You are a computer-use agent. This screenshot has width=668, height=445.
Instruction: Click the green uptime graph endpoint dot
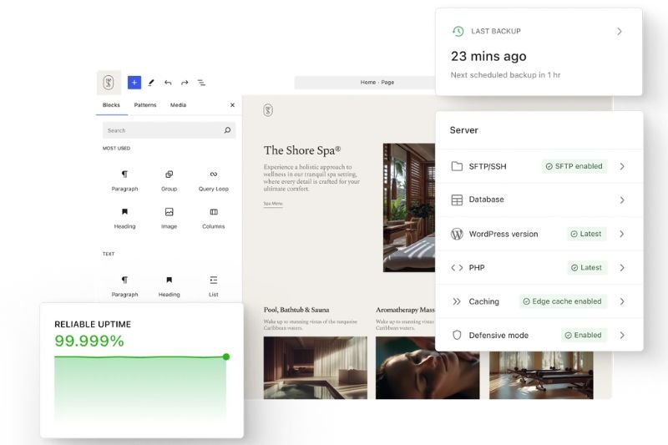click(226, 357)
